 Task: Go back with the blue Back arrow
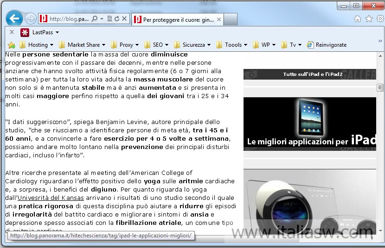(14, 19)
